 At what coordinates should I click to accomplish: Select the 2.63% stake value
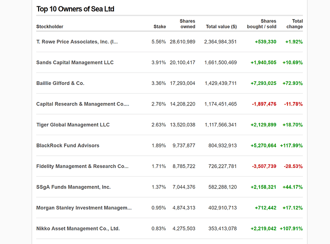pyautogui.click(x=159, y=125)
